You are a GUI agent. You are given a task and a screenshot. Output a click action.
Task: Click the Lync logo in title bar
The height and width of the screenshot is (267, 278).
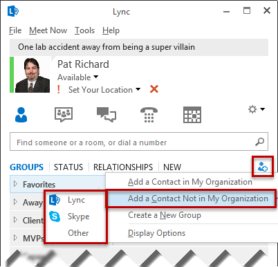13,11
